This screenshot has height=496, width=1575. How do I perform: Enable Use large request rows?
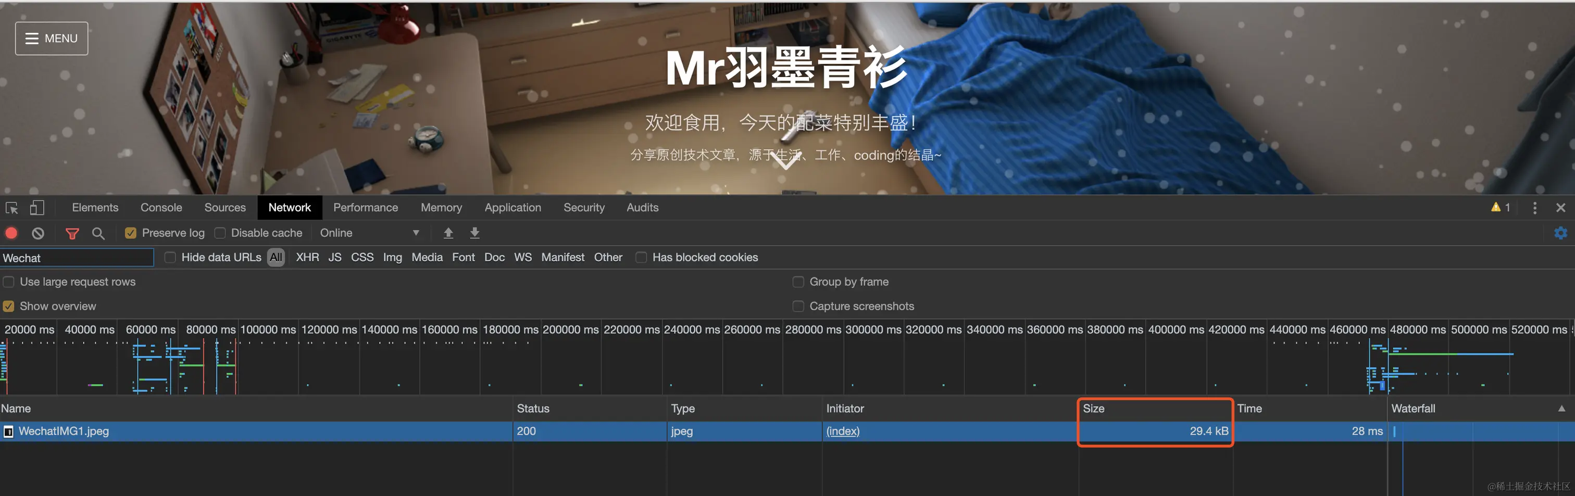pos(8,282)
